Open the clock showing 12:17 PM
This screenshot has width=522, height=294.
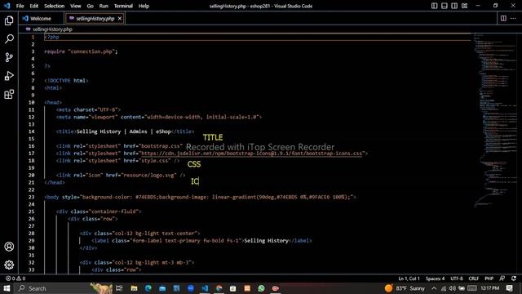(x=489, y=288)
